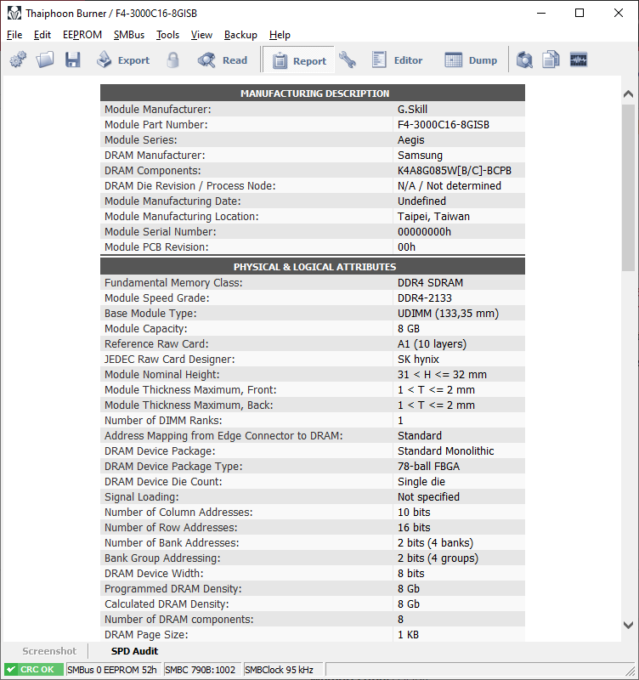Open the Editor view

coord(397,59)
